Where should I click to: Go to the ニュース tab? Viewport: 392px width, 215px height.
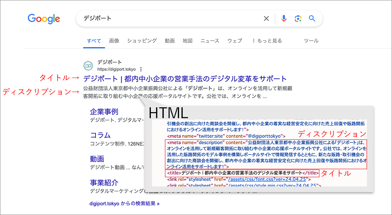pos(210,41)
